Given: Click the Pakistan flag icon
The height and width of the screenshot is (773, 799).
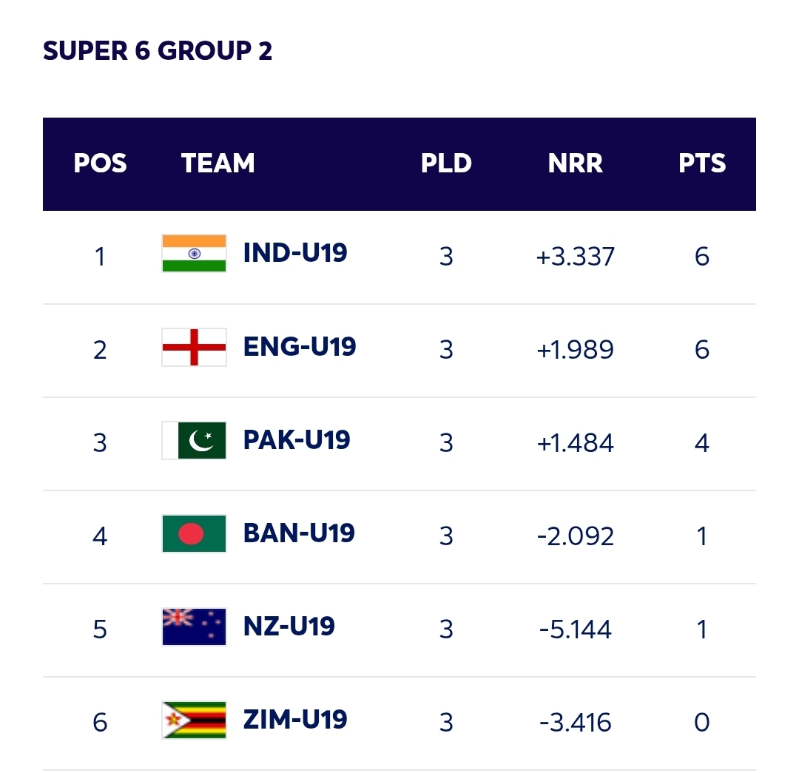Looking at the screenshot, I should 194,440.
